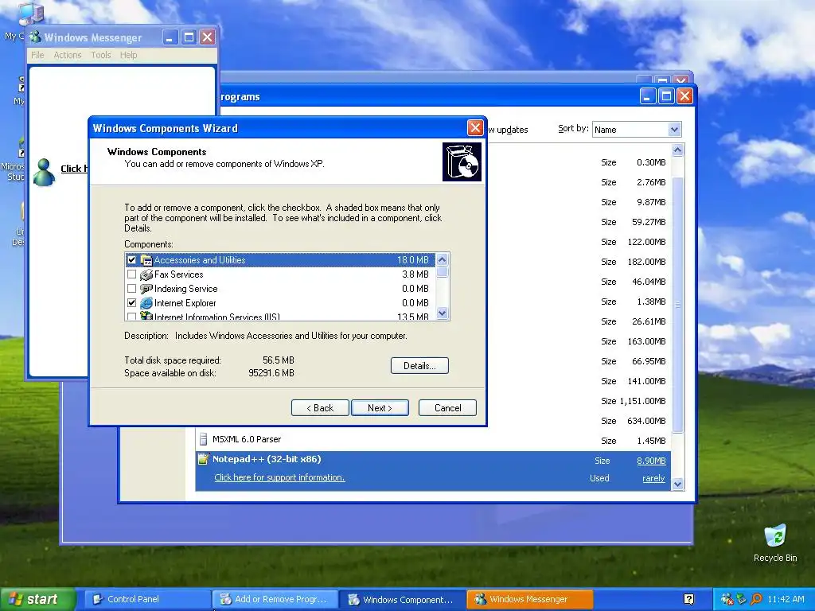This screenshot has height=611, width=815.
Task: Click the Indexing Service component icon
Action: 146,288
